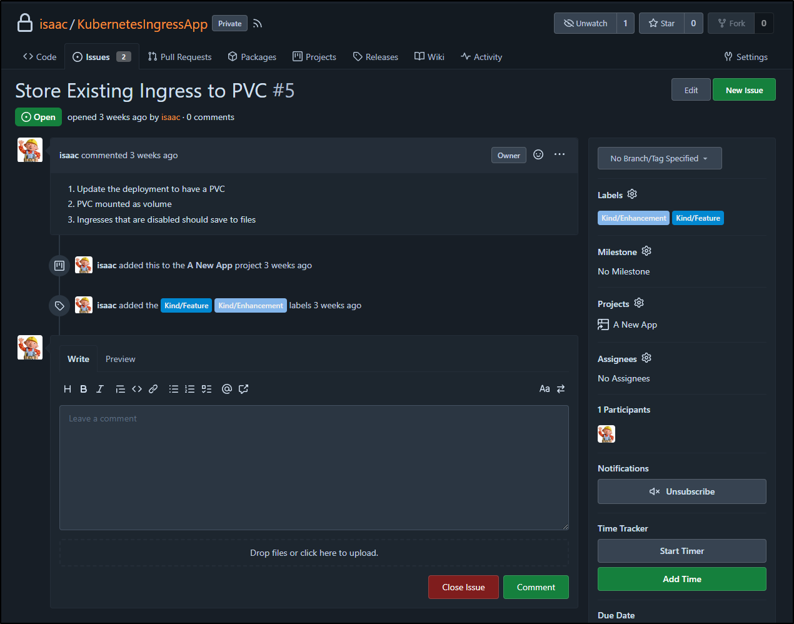Toggle italic formatting in comment editor

[x=100, y=389]
